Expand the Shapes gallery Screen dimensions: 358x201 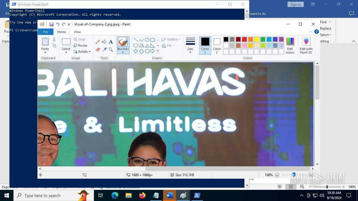tap(158, 51)
